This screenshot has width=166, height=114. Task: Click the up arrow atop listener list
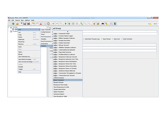coord(68,32)
